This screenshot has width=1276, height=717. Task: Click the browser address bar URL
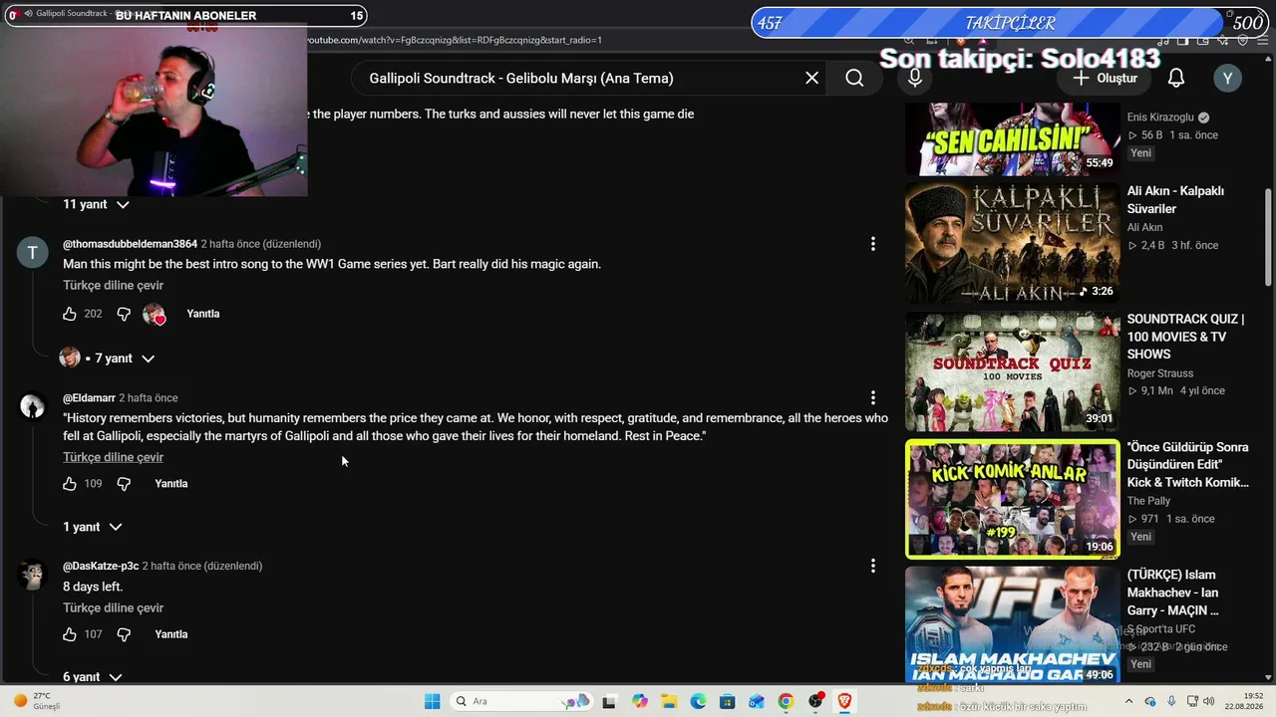coord(454,40)
